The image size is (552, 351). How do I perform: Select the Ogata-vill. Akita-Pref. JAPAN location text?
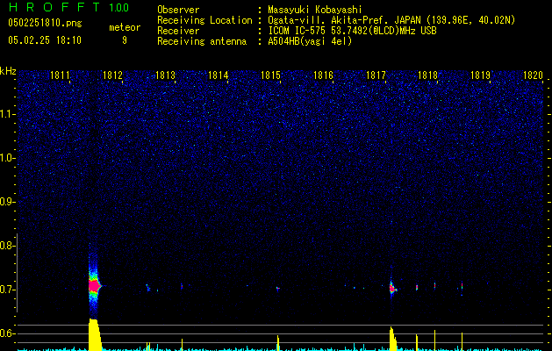391,20
